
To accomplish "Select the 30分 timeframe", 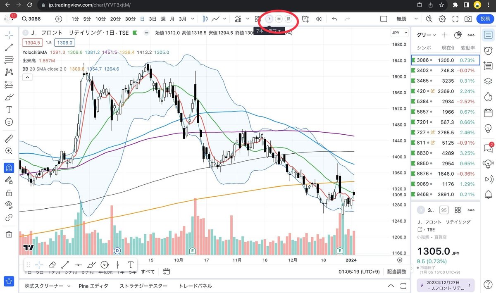I will 130,19.
